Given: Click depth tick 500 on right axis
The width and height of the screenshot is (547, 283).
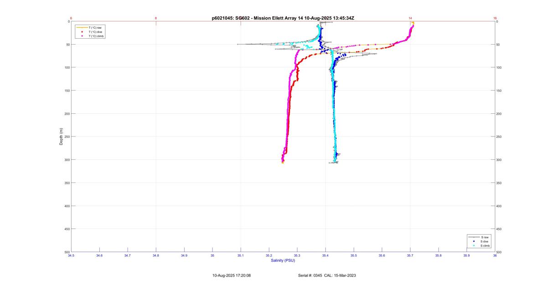Looking at the screenshot, I should pyautogui.click(x=500, y=252).
